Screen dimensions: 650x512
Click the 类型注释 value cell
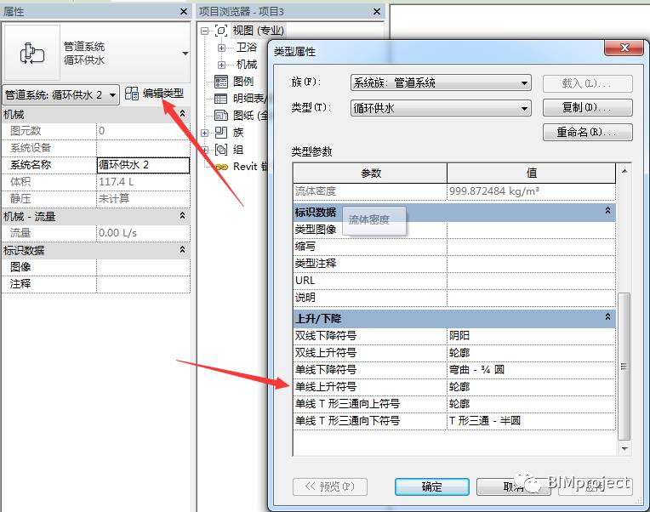point(531,264)
